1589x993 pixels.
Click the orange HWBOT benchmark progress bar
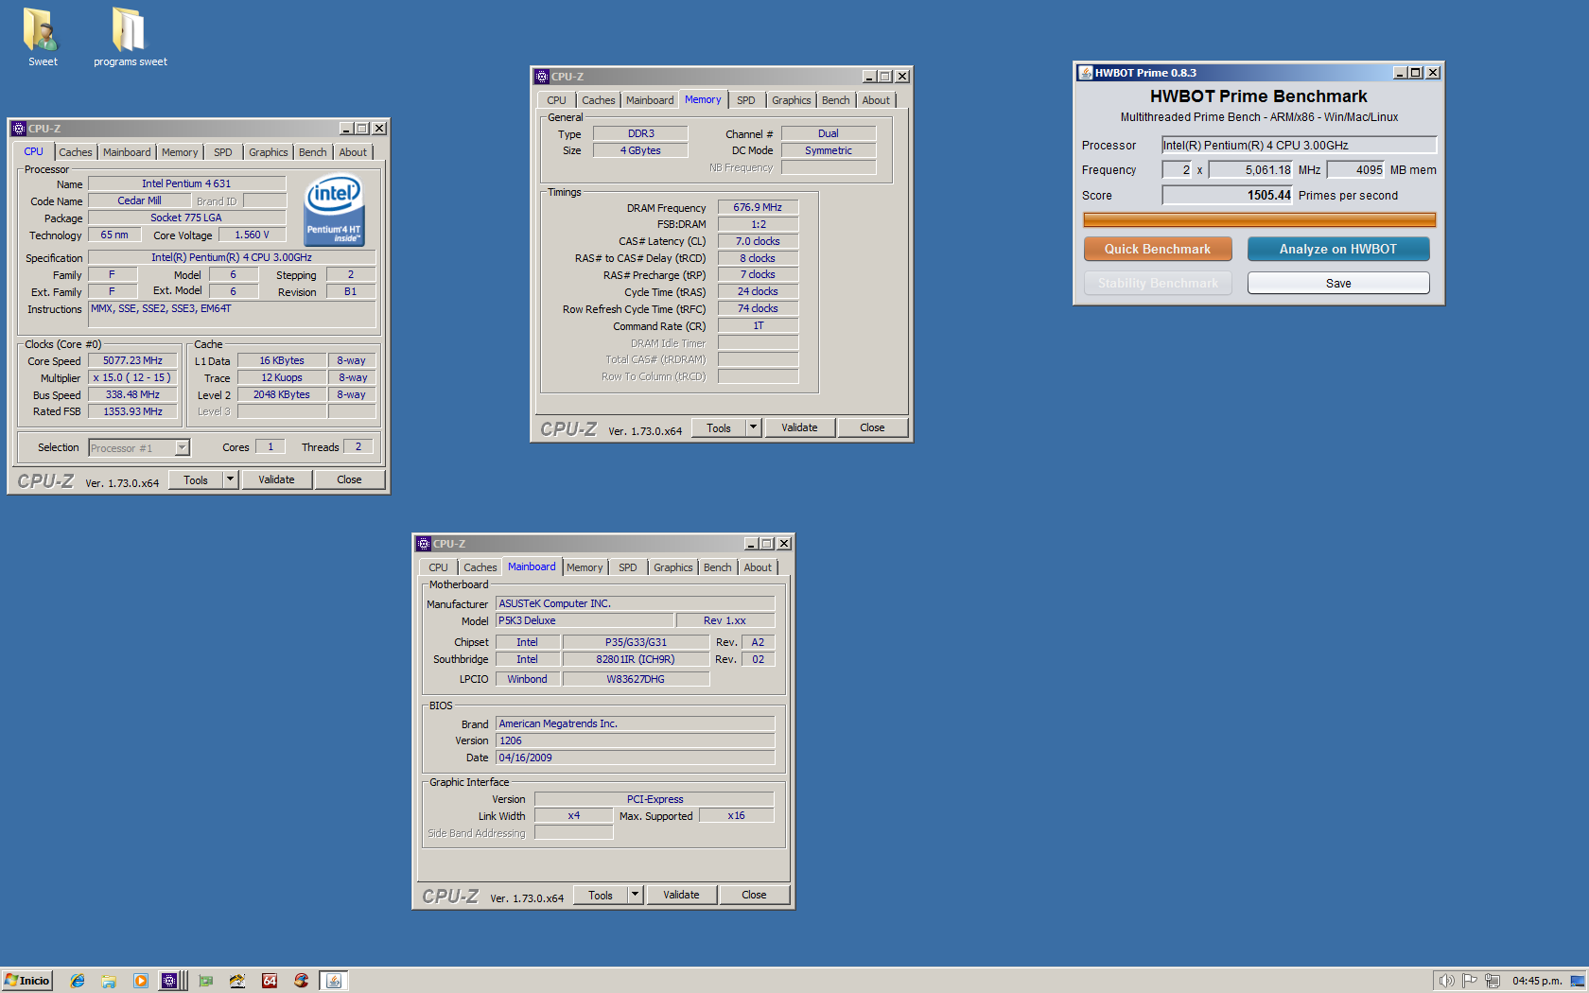point(1259,220)
